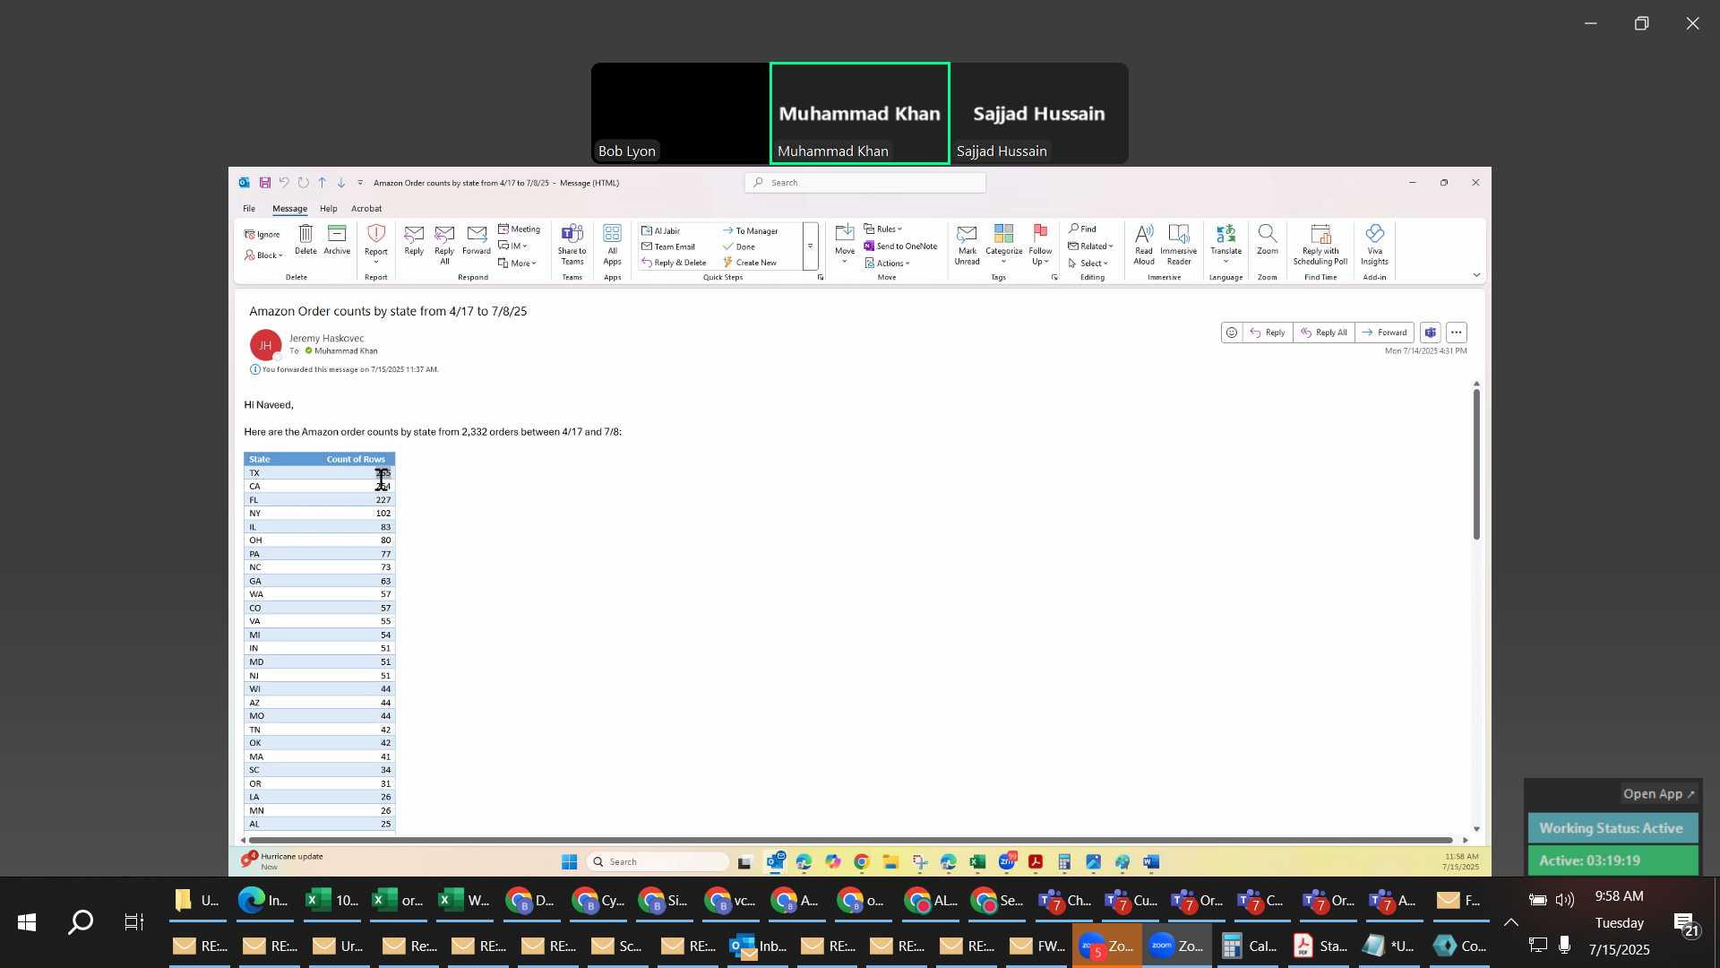
Task: Open the Rules dropdown
Action: (883, 229)
